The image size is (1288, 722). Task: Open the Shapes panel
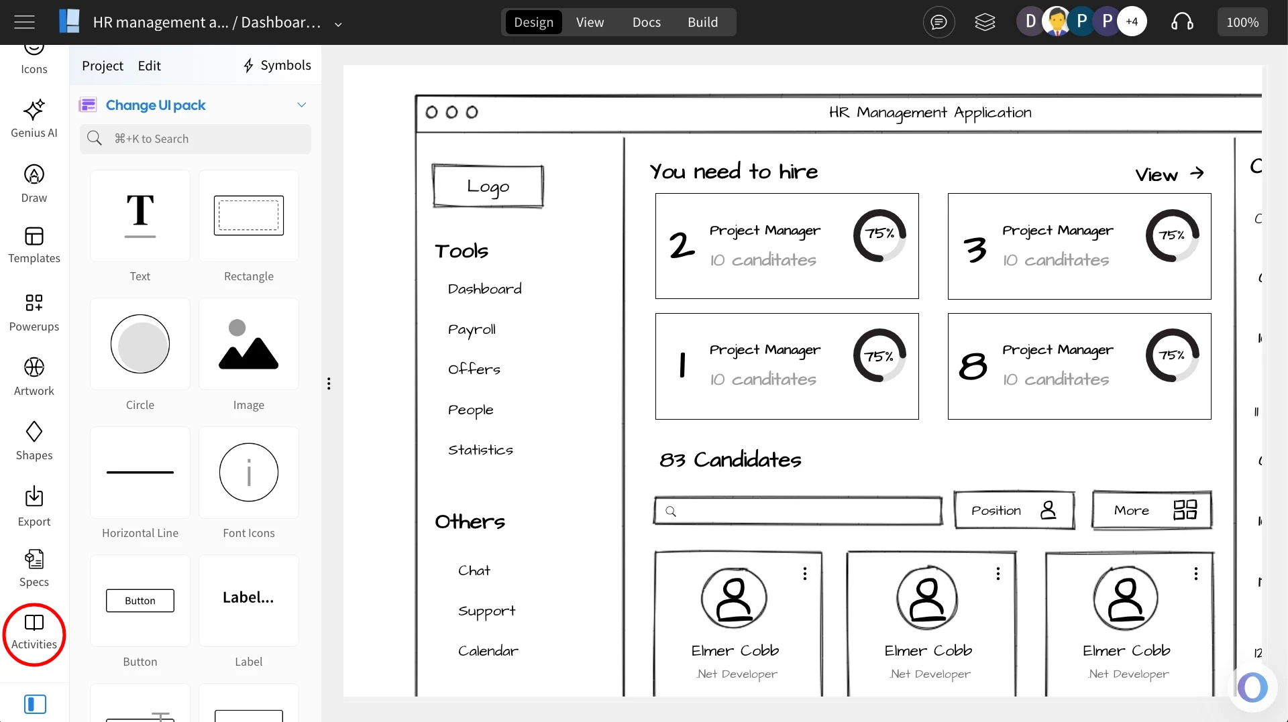(x=34, y=440)
